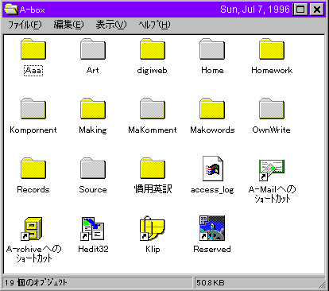The height and width of the screenshot is (291, 329).
Task: Select the Source folder icon
Action: click(93, 169)
